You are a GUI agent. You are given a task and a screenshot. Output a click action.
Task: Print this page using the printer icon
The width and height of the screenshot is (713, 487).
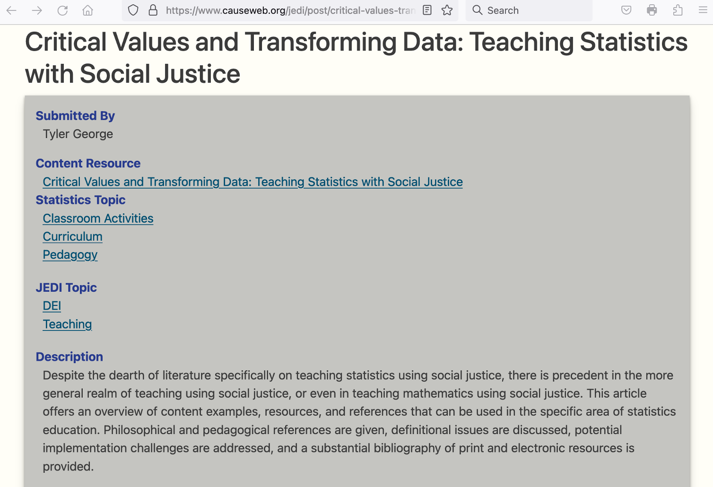pyautogui.click(x=652, y=10)
